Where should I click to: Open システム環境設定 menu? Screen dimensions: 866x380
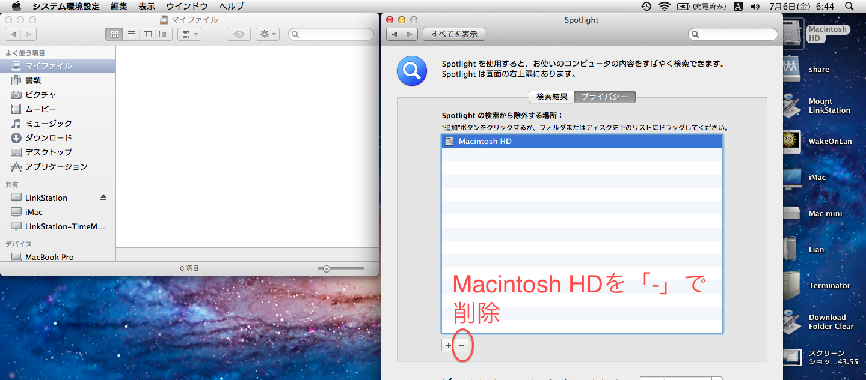[x=66, y=6]
